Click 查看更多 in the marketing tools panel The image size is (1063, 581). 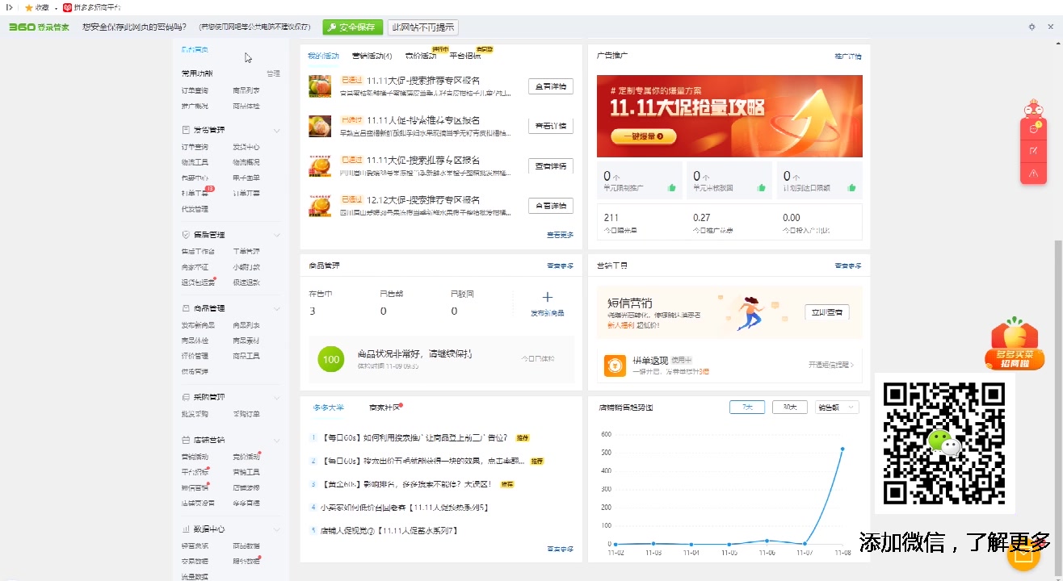pyautogui.click(x=848, y=265)
